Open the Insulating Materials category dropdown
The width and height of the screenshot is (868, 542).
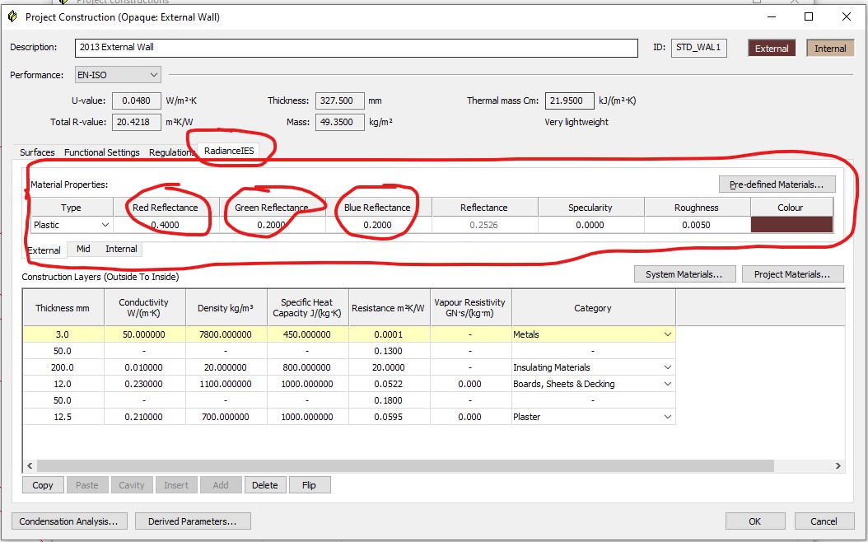click(668, 367)
